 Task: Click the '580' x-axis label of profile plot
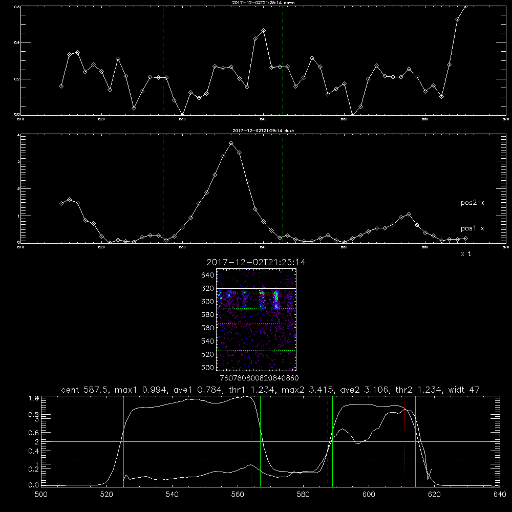pyautogui.click(x=303, y=495)
